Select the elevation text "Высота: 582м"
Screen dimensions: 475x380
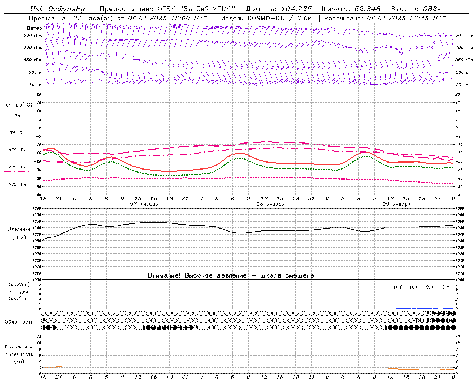coord(416,9)
